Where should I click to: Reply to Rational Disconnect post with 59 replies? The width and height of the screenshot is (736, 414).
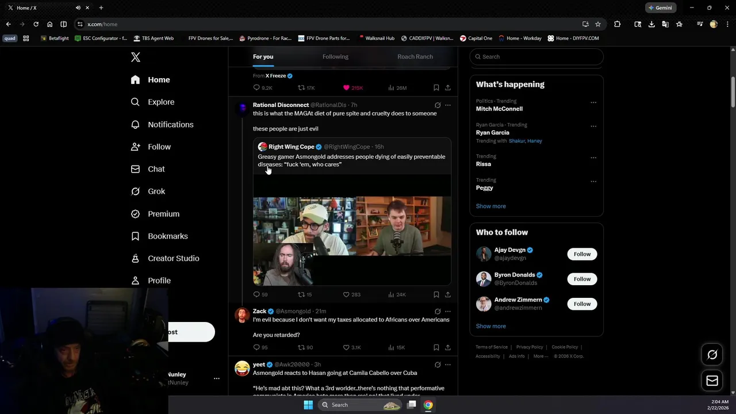coord(260,294)
